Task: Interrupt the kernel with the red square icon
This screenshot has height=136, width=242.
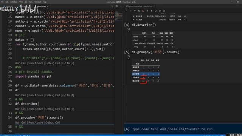Action: 143,11
